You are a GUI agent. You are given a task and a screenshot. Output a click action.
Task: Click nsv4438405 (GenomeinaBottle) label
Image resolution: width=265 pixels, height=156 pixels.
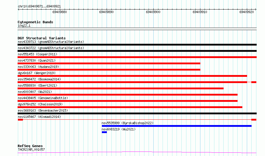(x=43, y=98)
